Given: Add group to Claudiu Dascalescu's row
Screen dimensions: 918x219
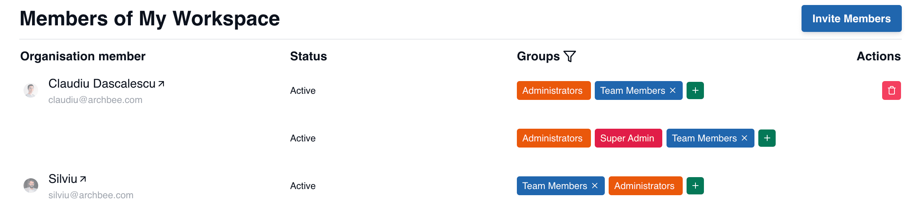Looking at the screenshot, I should click(695, 91).
